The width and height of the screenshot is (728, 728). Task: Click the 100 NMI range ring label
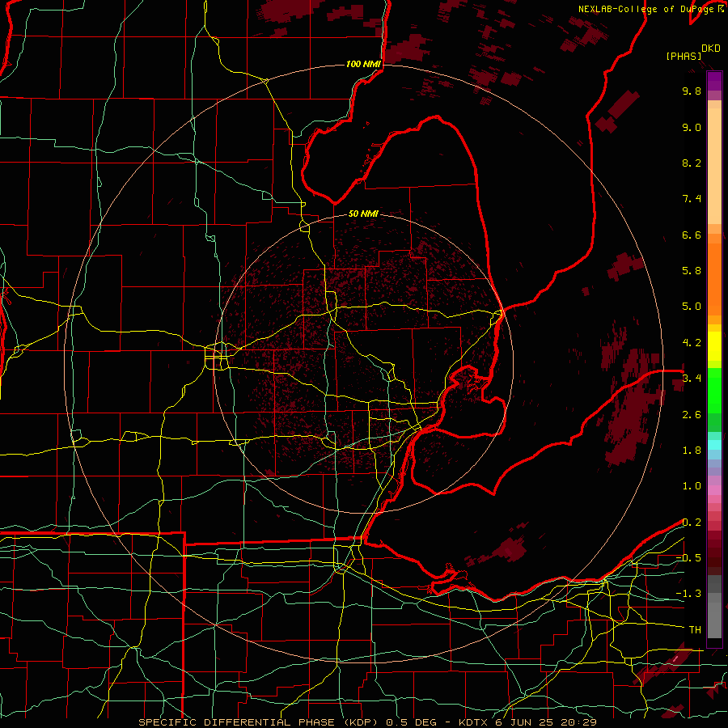[x=363, y=64]
